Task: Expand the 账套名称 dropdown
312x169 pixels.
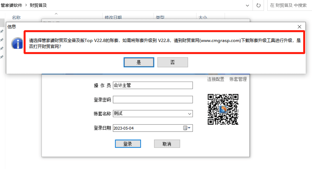Action: tap(189, 114)
